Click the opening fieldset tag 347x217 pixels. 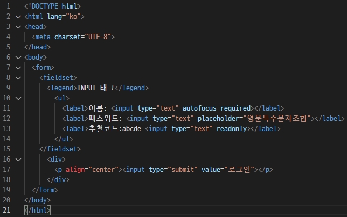coord(58,78)
